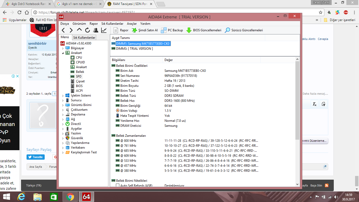Go back with the AIDA64 back arrow
The image size is (359, 202).
pyautogui.click(x=63, y=30)
